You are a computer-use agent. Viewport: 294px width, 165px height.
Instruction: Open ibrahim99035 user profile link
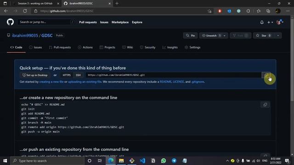(25, 36)
